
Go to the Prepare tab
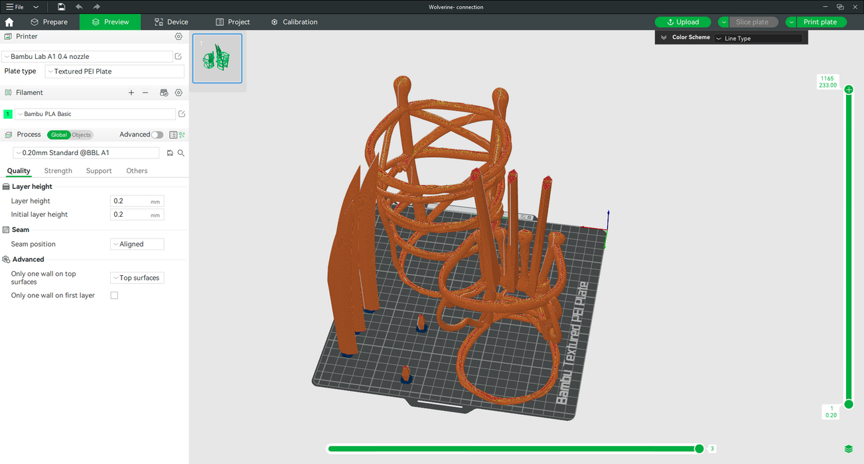49,22
